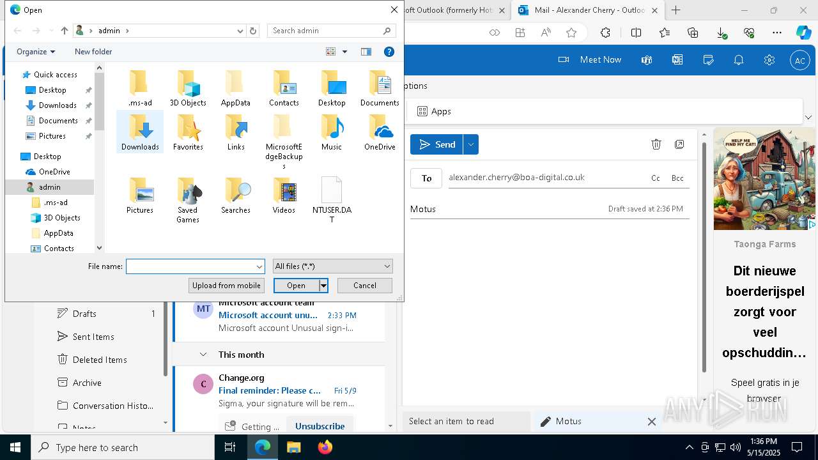Open the Organize menu
Screen dimensions: 818x460
tap(36, 52)
